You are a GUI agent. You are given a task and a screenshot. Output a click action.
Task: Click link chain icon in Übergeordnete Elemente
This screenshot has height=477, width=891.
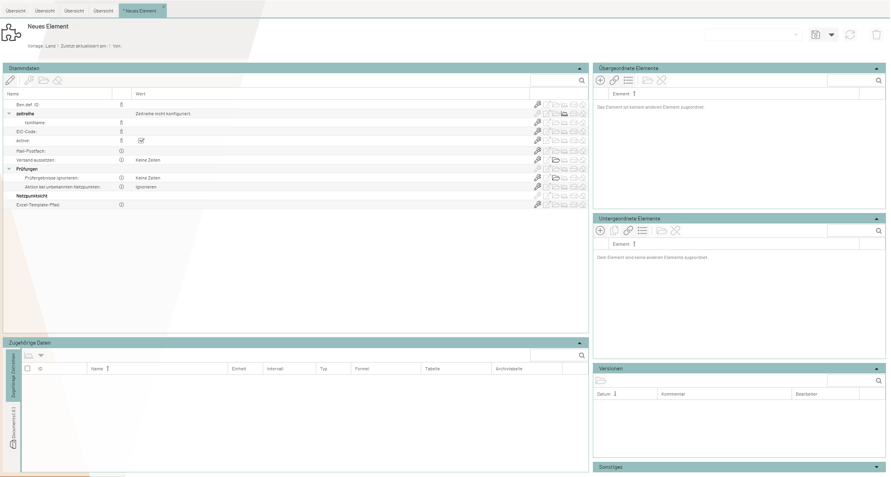tap(614, 80)
